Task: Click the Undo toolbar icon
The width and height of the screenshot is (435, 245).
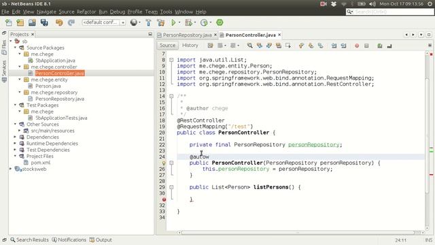Action: click(59, 22)
